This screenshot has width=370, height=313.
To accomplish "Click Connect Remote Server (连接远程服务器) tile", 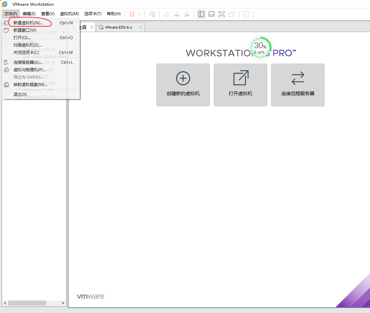I will pyautogui.click(x=298, y=85).
